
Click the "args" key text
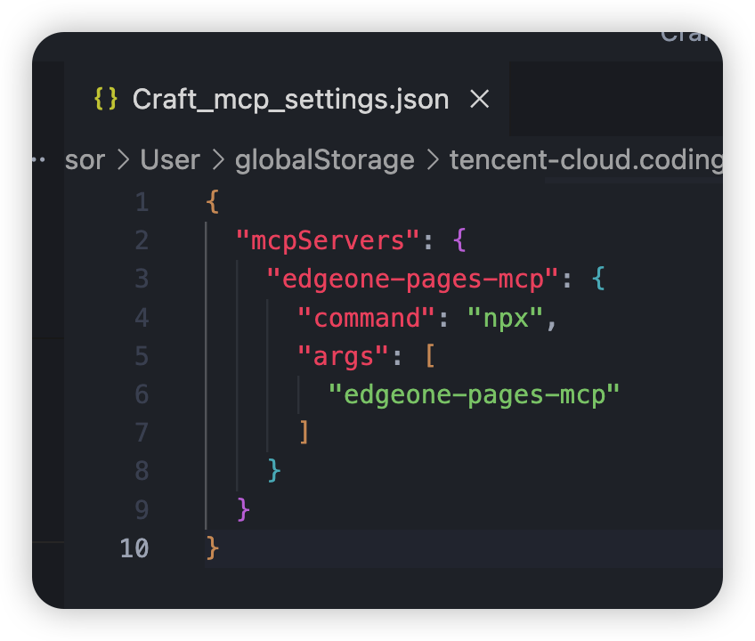(x=344, y=356)
